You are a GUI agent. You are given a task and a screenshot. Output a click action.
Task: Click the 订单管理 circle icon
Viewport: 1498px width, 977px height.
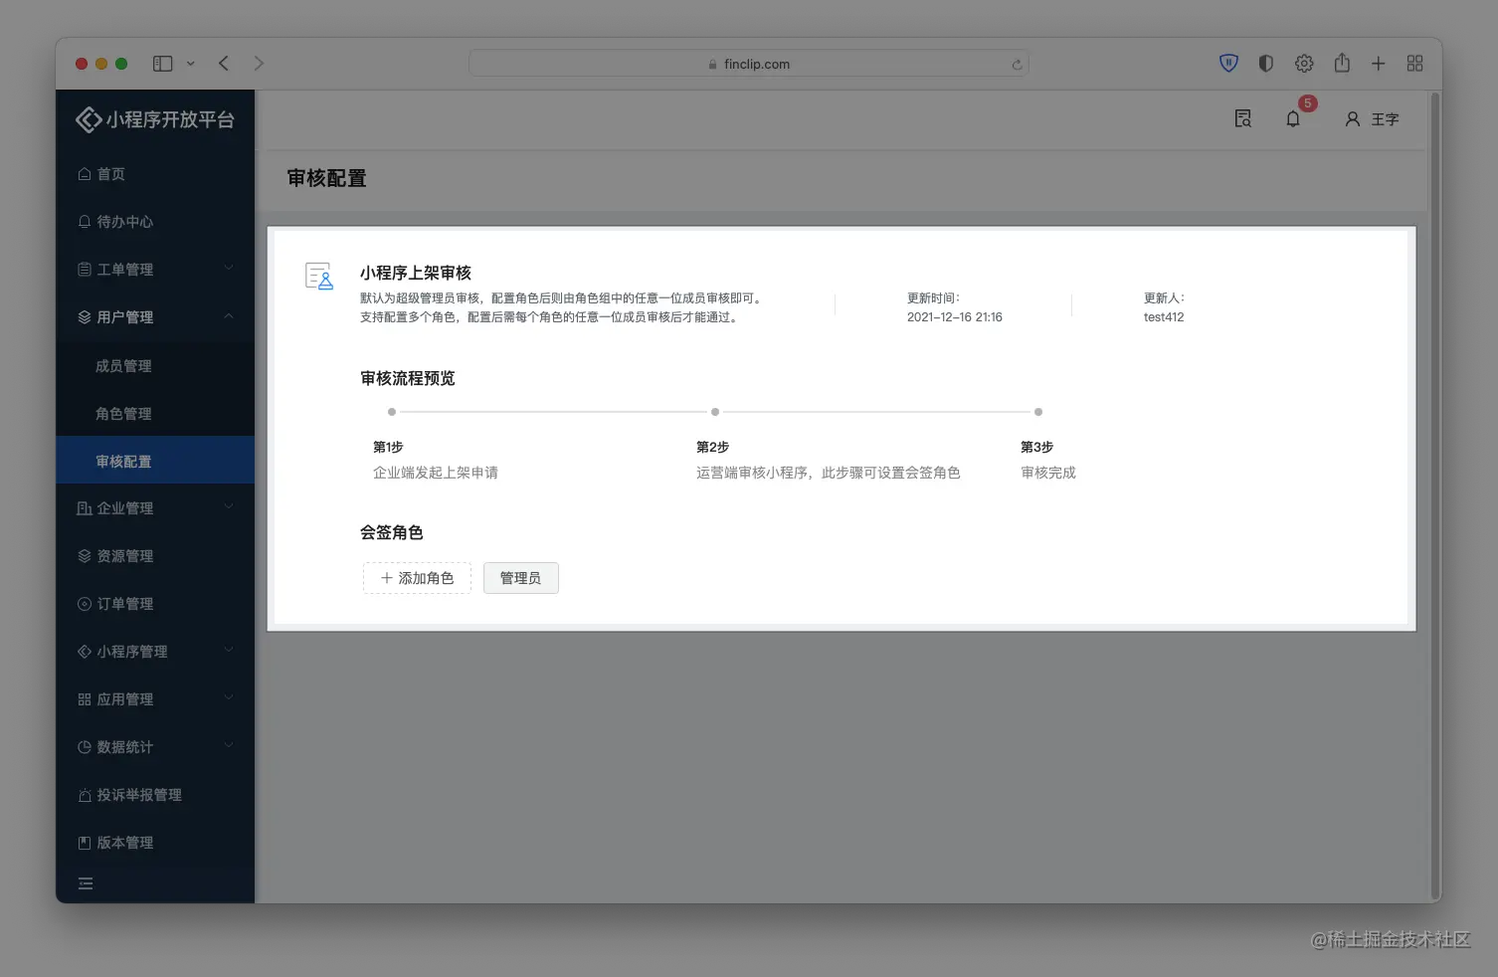[x=85, y=604]
